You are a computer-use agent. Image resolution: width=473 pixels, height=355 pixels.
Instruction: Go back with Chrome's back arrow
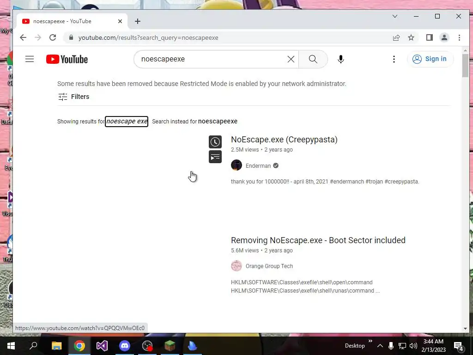(23, 37)
